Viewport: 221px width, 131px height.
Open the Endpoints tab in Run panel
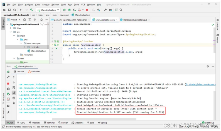(34, 71)
